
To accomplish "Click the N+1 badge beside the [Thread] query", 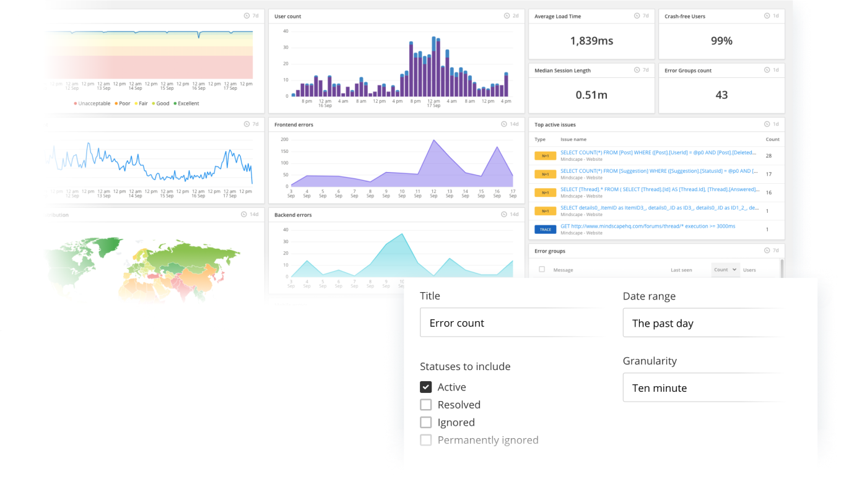I will pyautogui.click(x=545, y=192).
